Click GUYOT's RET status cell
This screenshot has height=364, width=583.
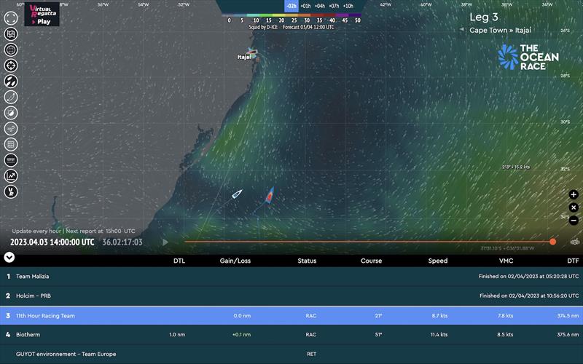(x=312, y=355)
